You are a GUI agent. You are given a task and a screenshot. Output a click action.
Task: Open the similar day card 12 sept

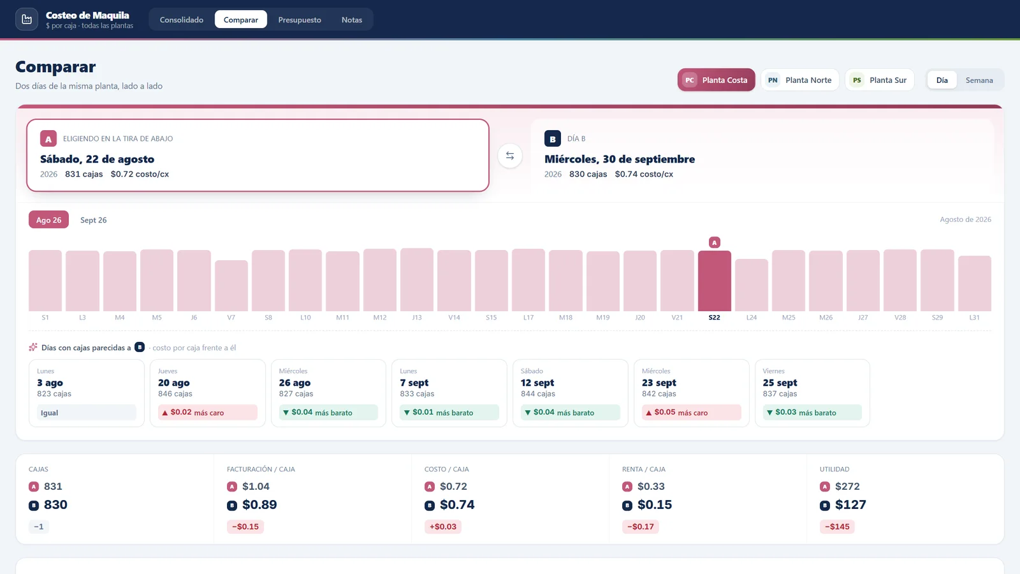coord(571,393)
